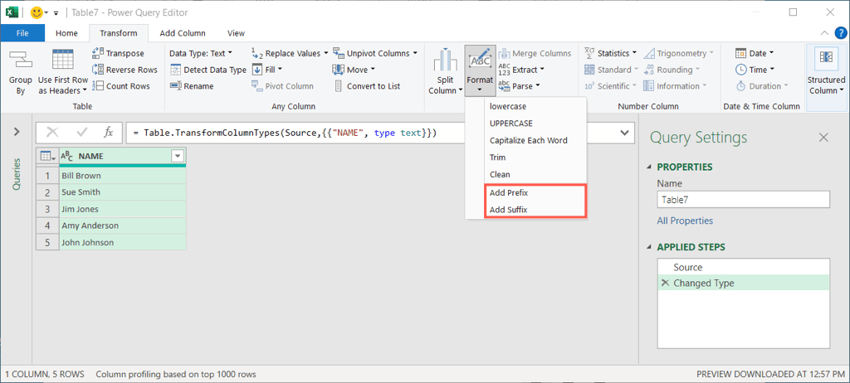
Task: Open the All Properties link
Action: click(x=685, y=221)
